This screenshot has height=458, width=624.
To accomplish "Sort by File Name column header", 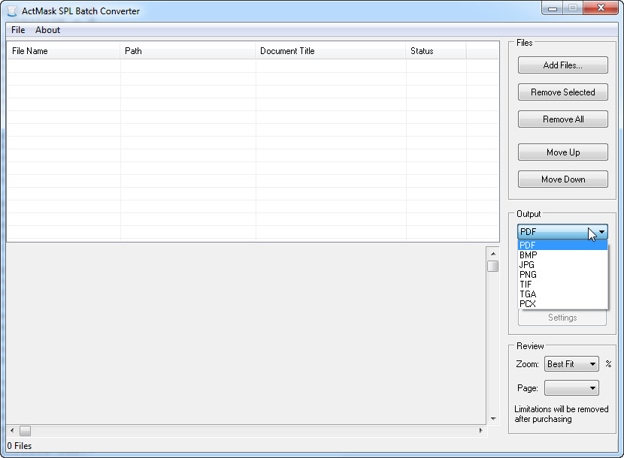I will click(64, 51).
